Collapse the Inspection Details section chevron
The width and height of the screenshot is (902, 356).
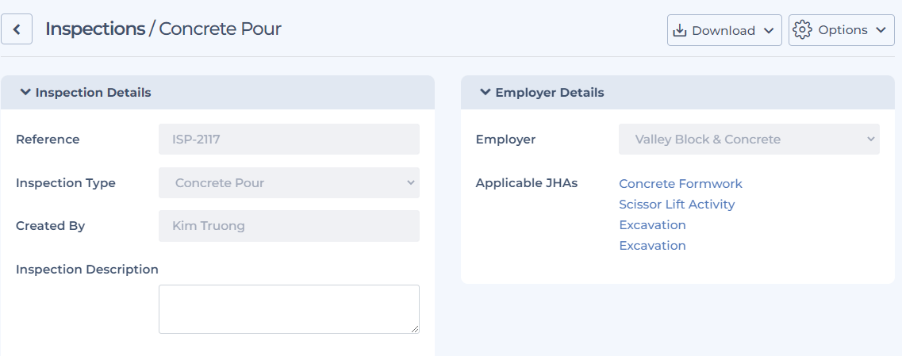coord(25,92)
